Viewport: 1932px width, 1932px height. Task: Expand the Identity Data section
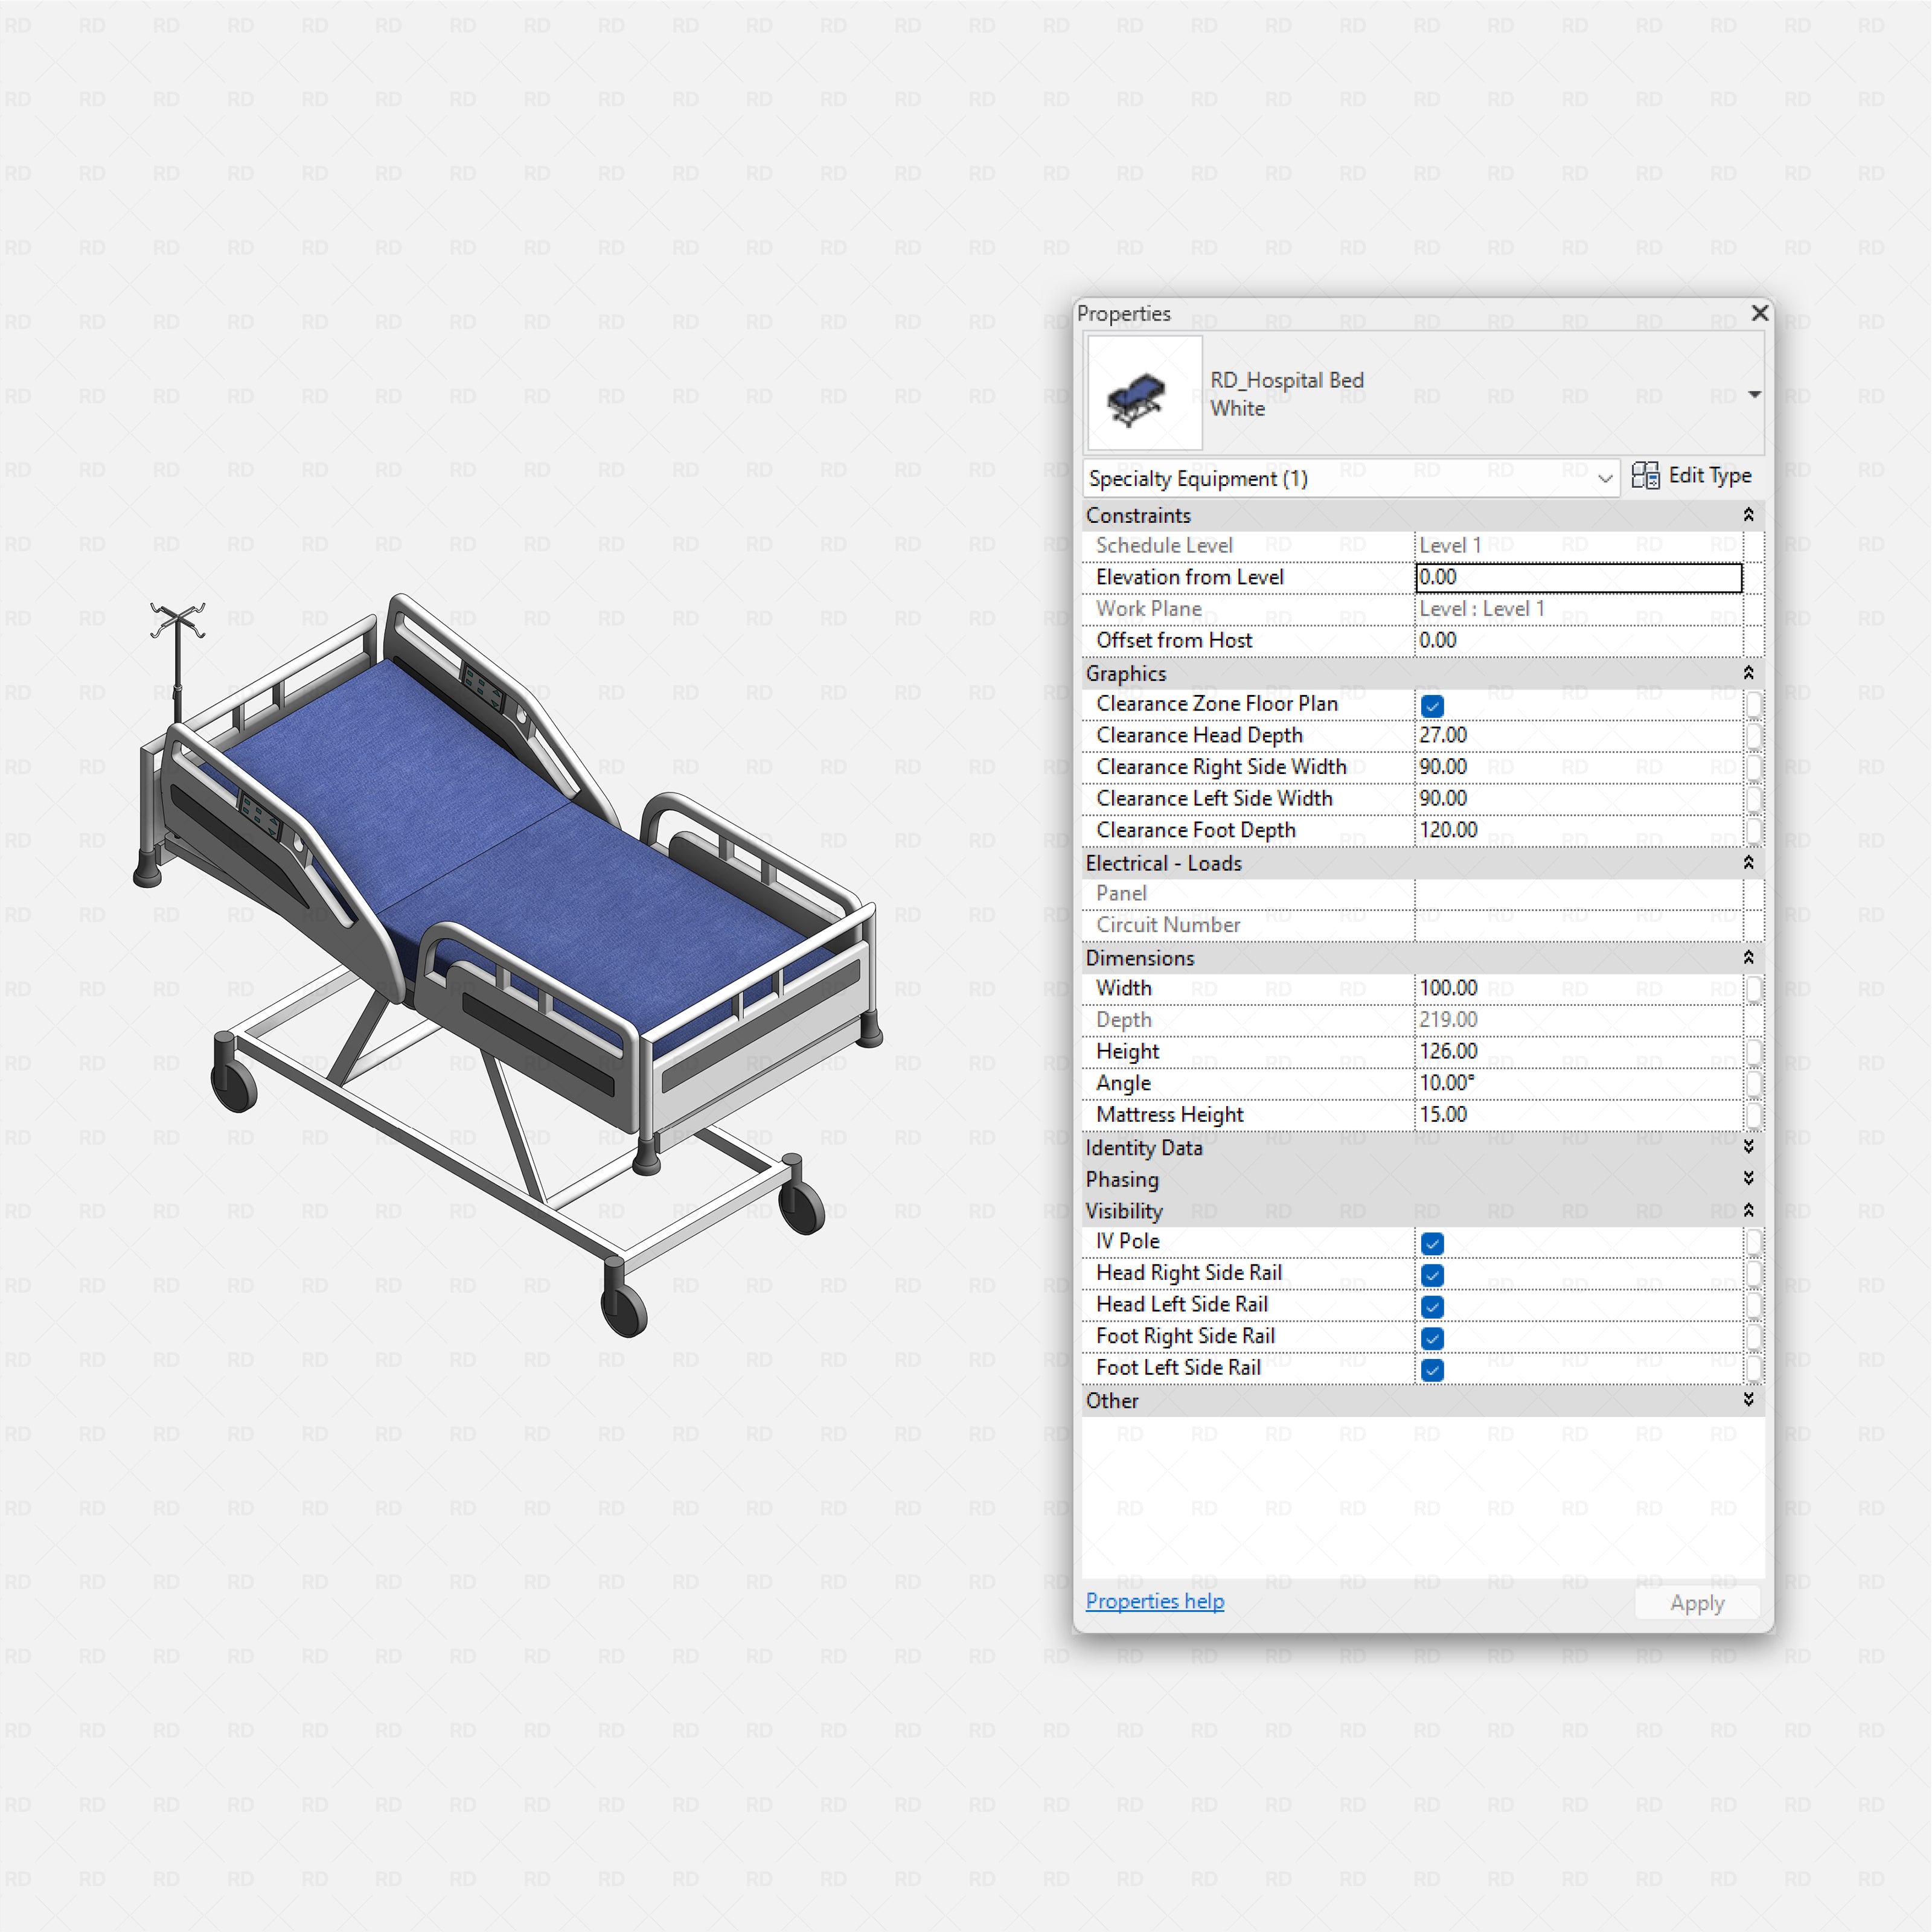click(x=1749, y=1148)
